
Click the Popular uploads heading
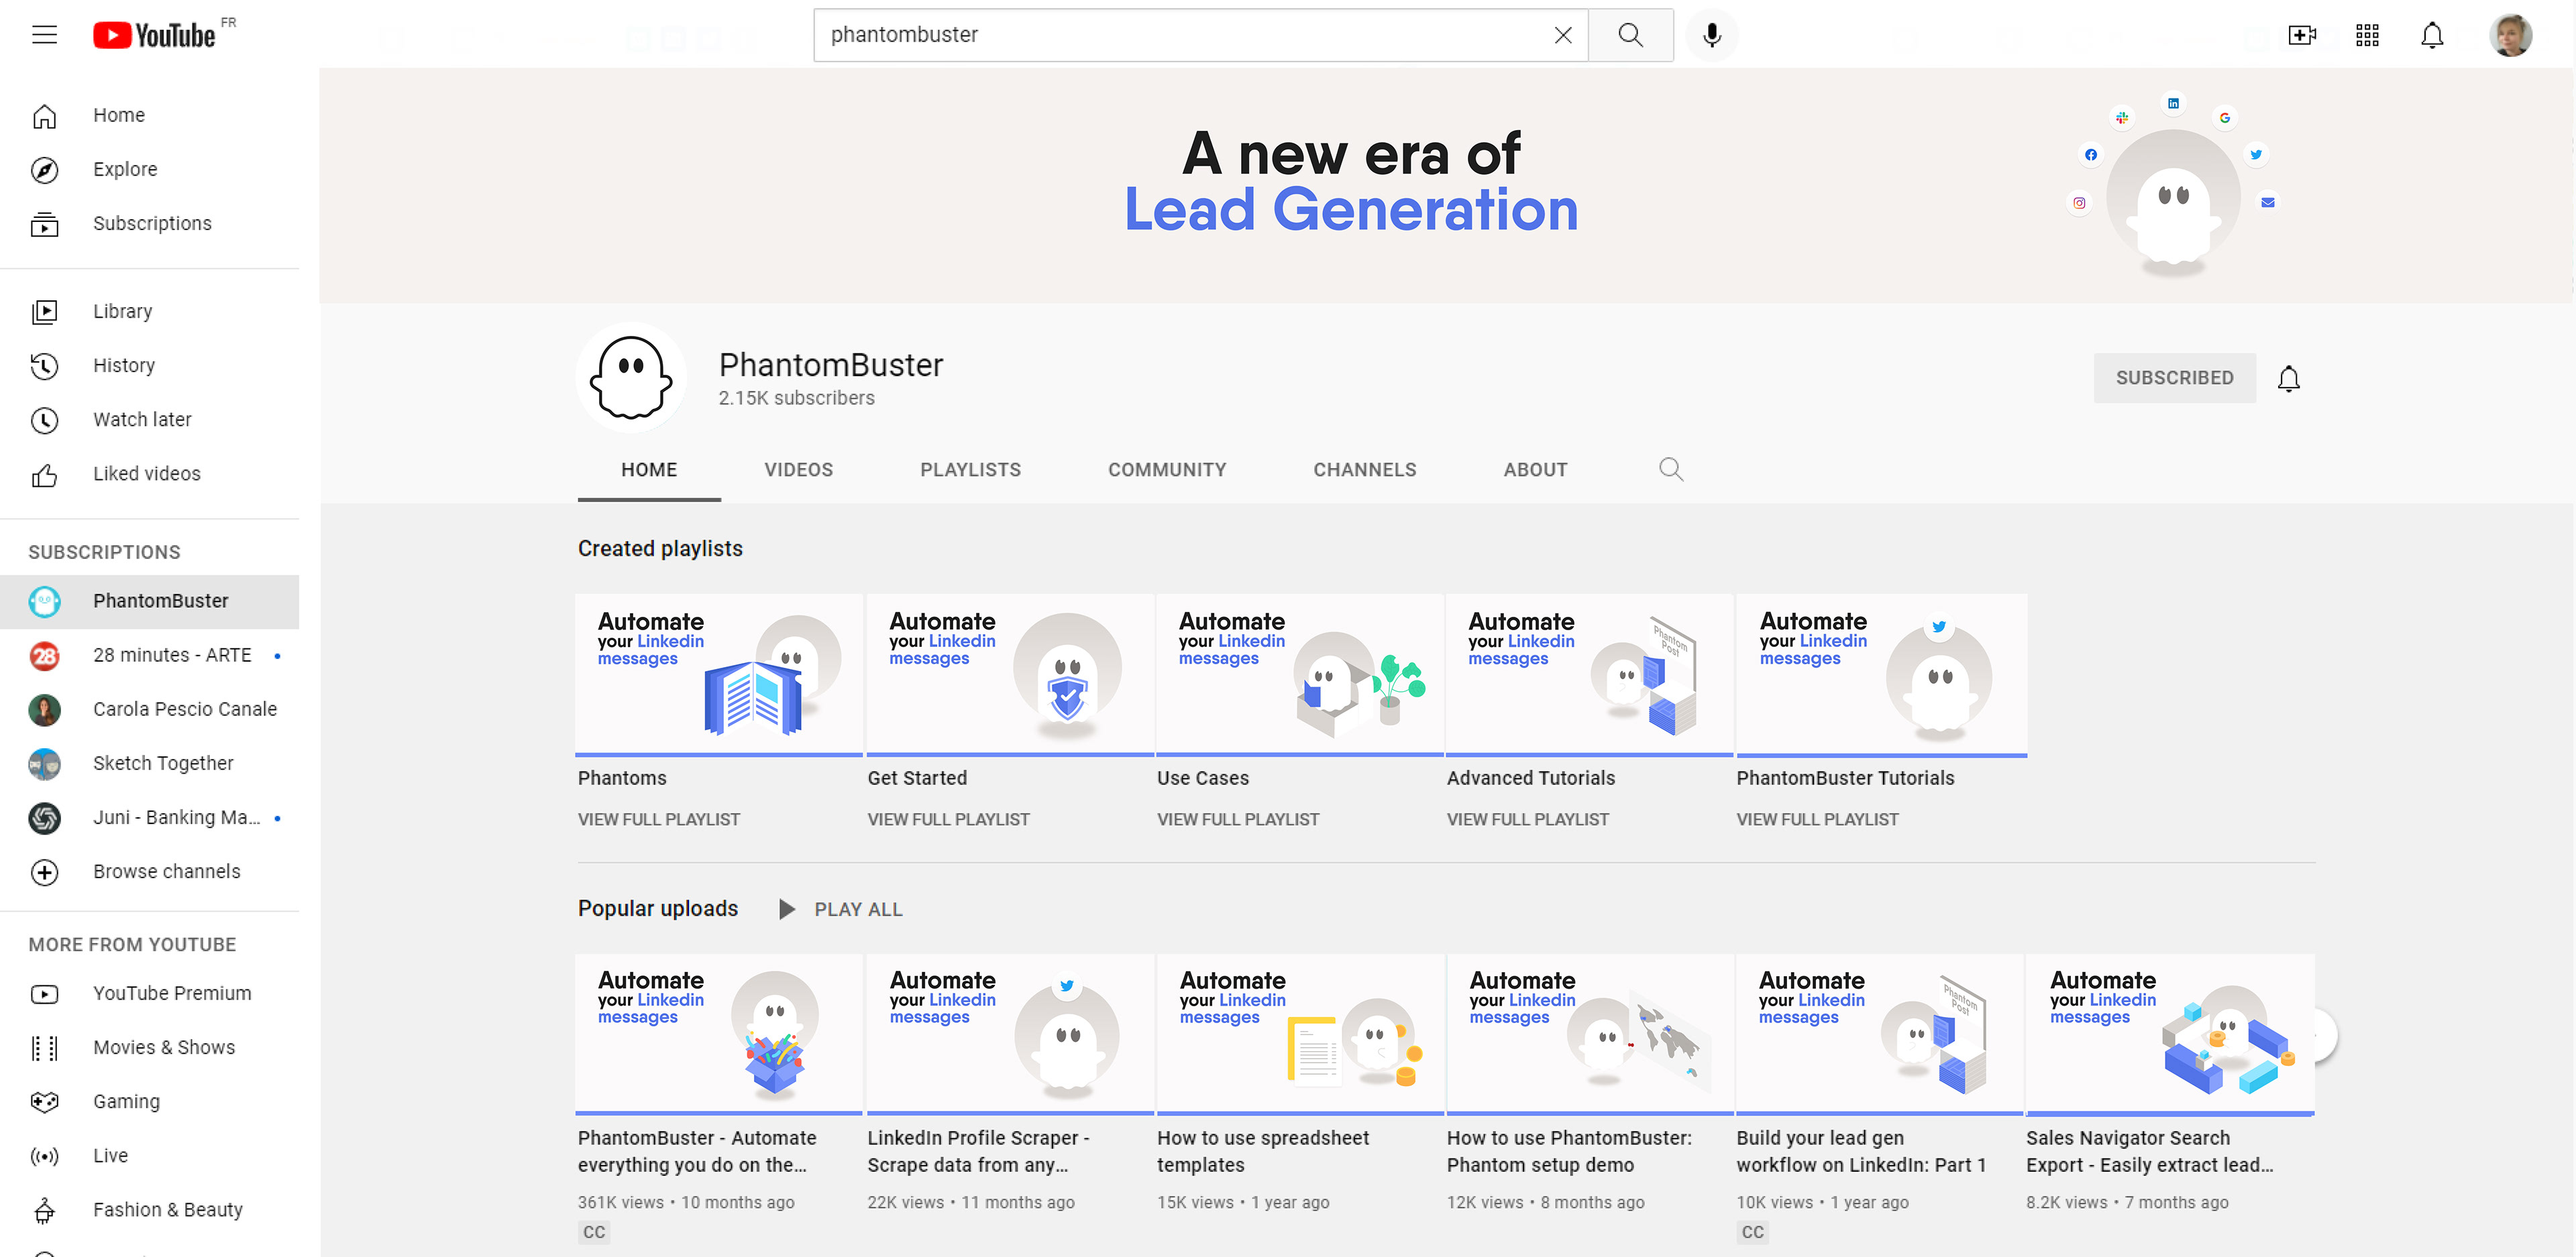click(x=658, y=908)
